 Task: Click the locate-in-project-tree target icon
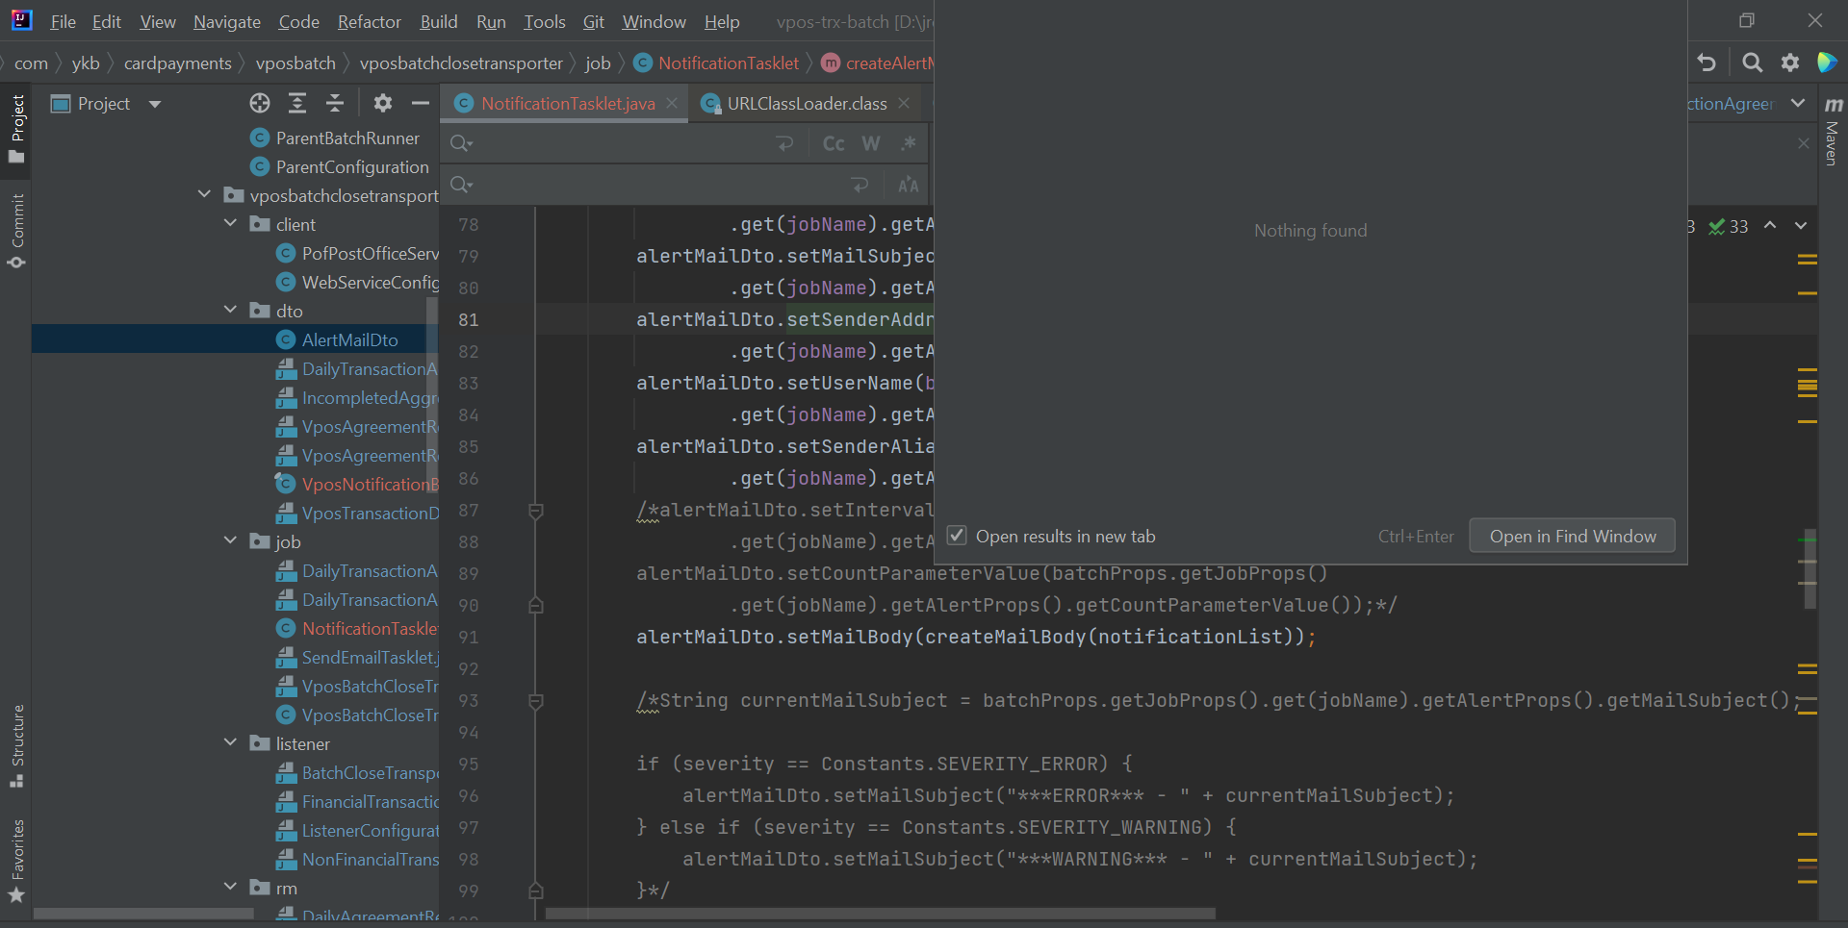tap(260, 103)
